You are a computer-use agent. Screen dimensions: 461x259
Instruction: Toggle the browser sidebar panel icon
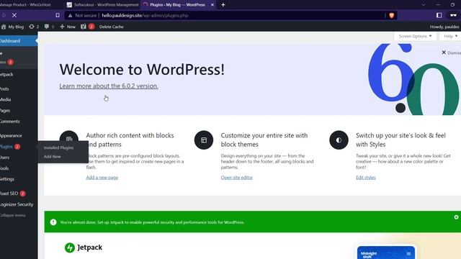(x=439, y=15)
